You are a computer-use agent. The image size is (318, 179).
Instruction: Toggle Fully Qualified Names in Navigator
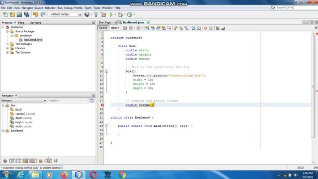[41, 161]
